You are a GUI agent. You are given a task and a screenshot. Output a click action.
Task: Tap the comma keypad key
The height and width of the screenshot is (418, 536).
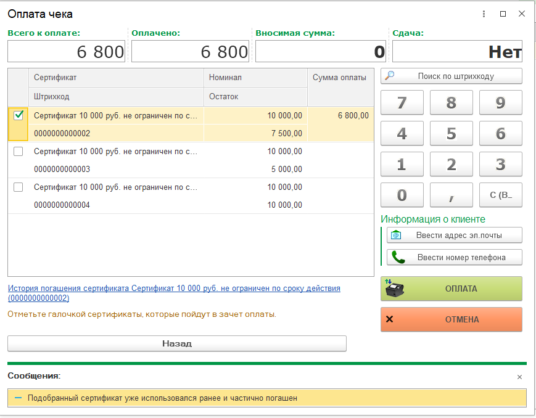coord(451,195)
